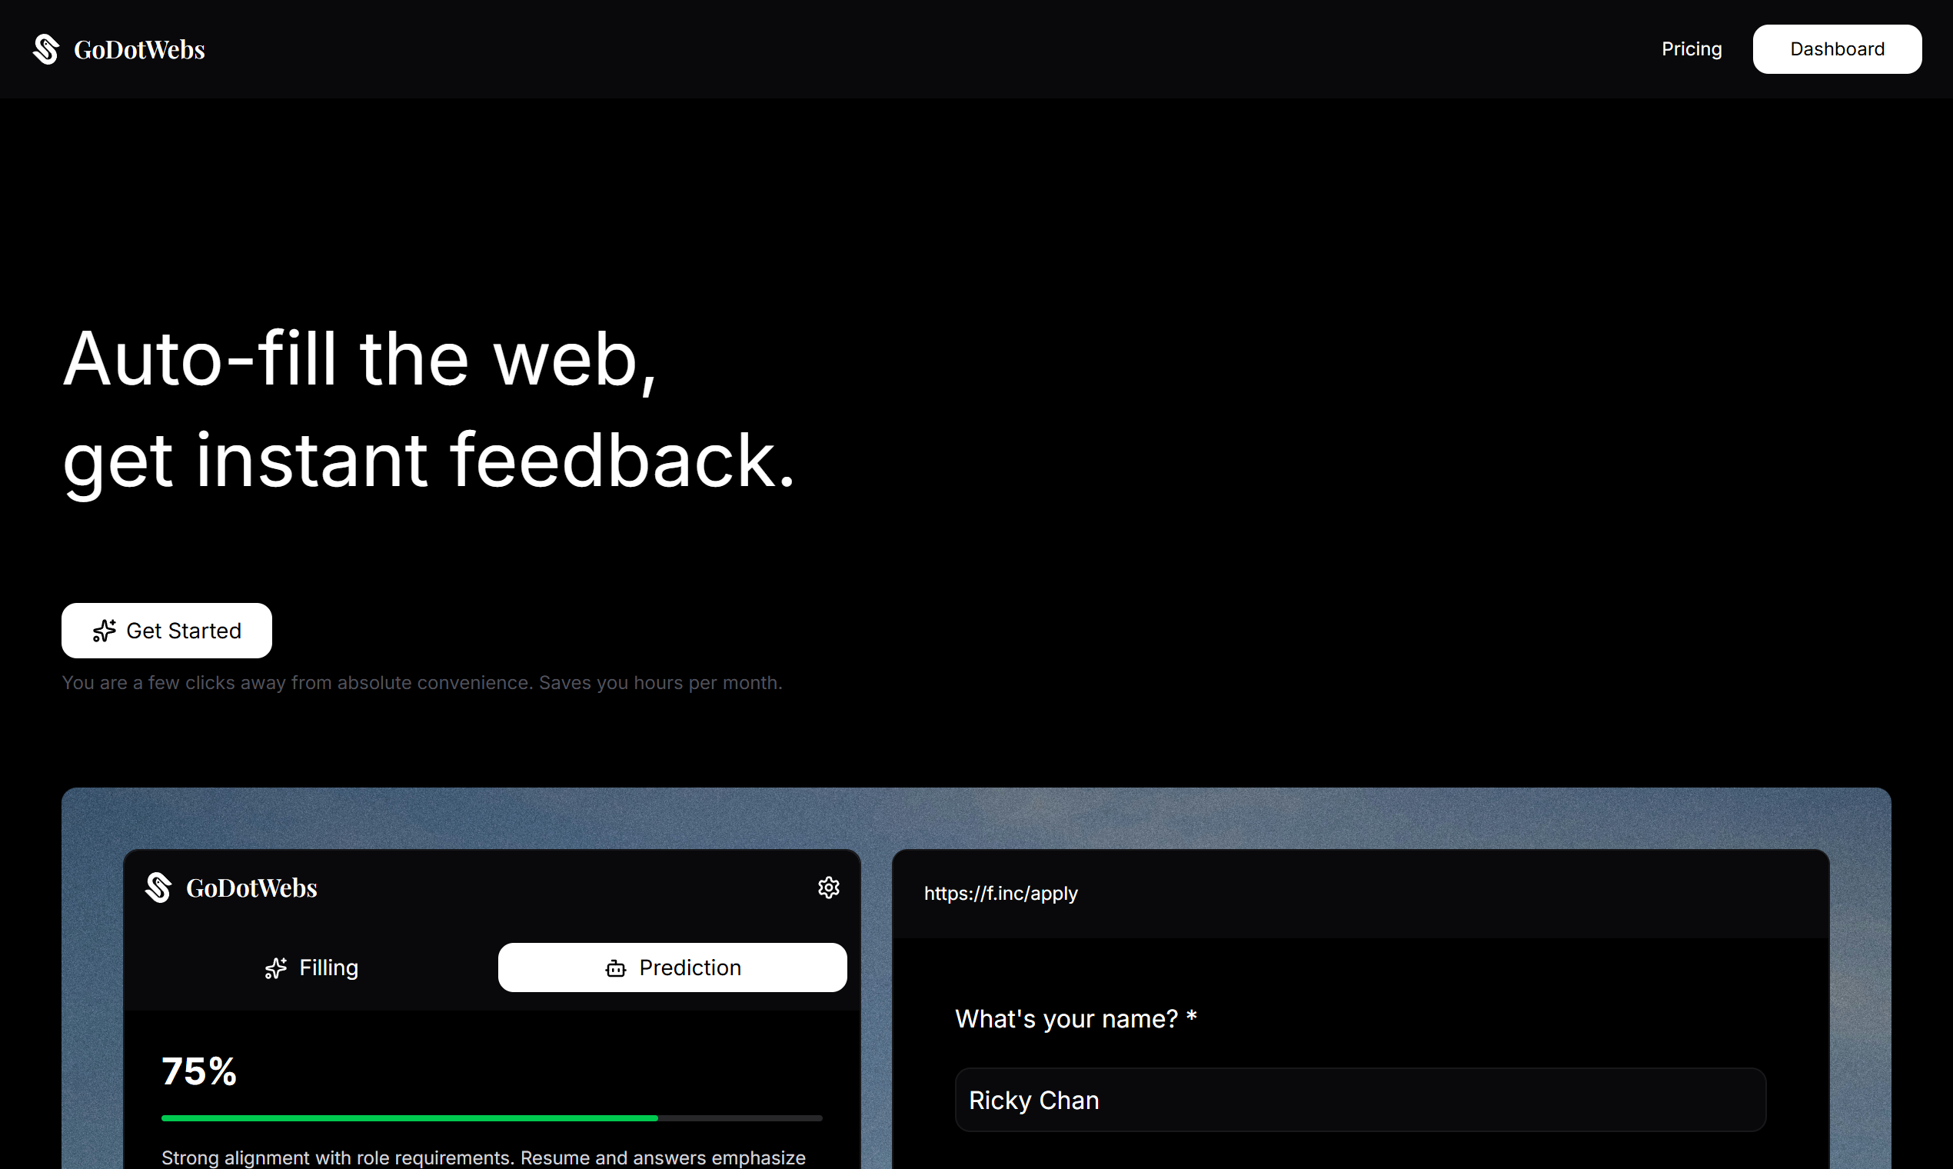
Task: Go to the Dashboard
Action: (1836, 49)
